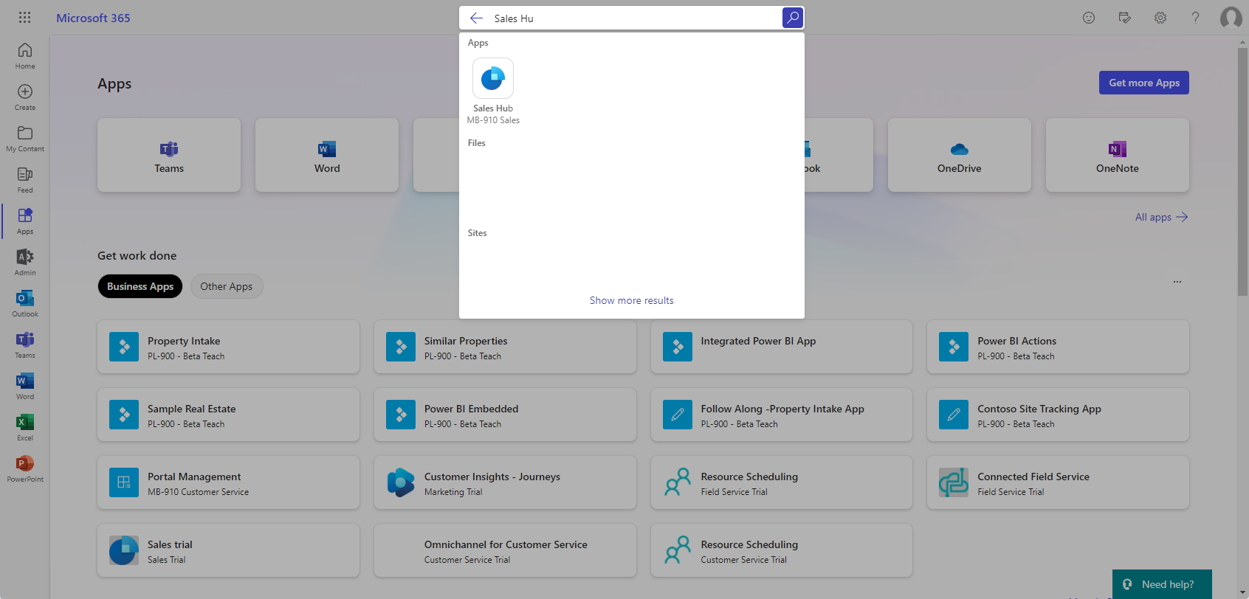This screenshot has width=1249, height=599.
Task: Select the Other Apps tab
Action: coord(227,286)
